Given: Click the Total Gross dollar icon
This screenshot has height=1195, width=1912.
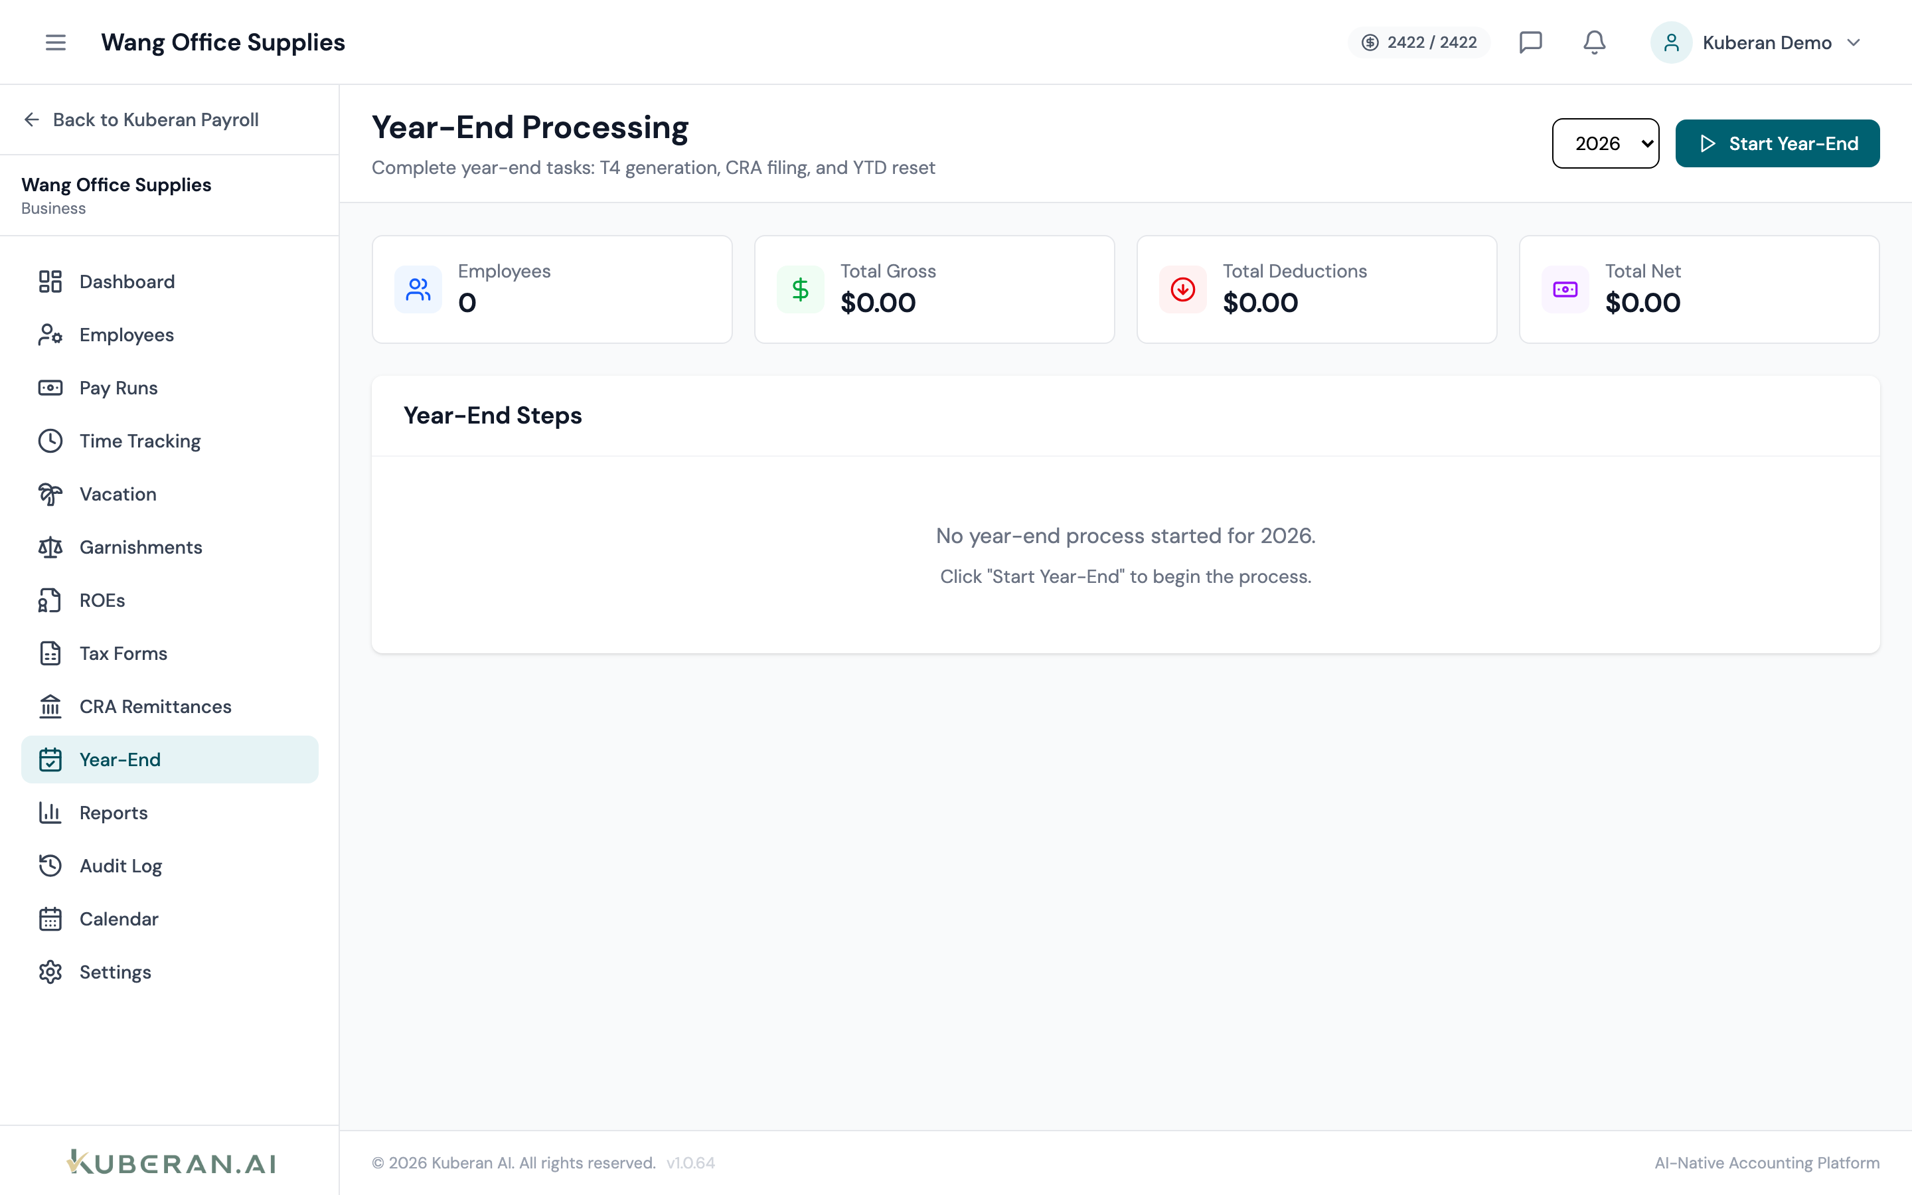Looking at the screenshot, I should 801,289.
